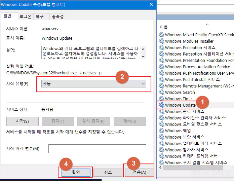This screenshot has height=181, width=234.
Task: Click the disabled 일시 중지(P) button
Action: tap(93, 121)
